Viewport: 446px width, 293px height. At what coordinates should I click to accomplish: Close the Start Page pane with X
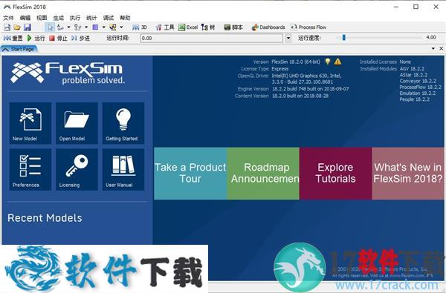pos(441,48)
